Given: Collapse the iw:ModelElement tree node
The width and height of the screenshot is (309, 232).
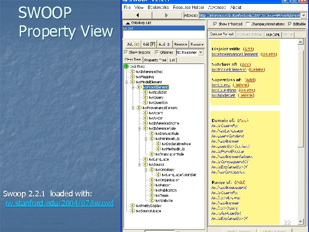Looking at the screenshot, I should tap(127, 82).
